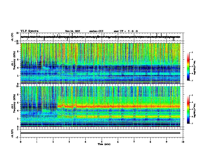This screenshot has width=206, height=159.
Task: Click time axis tick label '0'
Action: [21, 142]
